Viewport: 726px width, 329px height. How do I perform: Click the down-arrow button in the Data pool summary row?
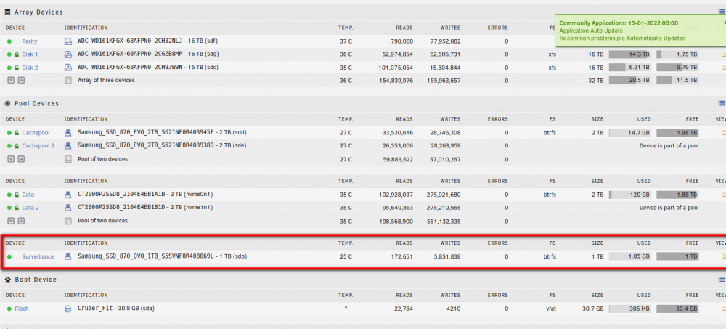point(11,221)
